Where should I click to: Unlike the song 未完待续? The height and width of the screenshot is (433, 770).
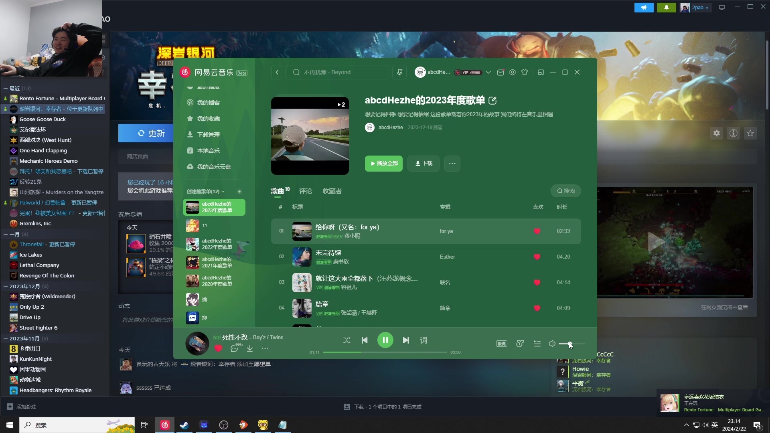pyautogui.click(x=537, y=257)
